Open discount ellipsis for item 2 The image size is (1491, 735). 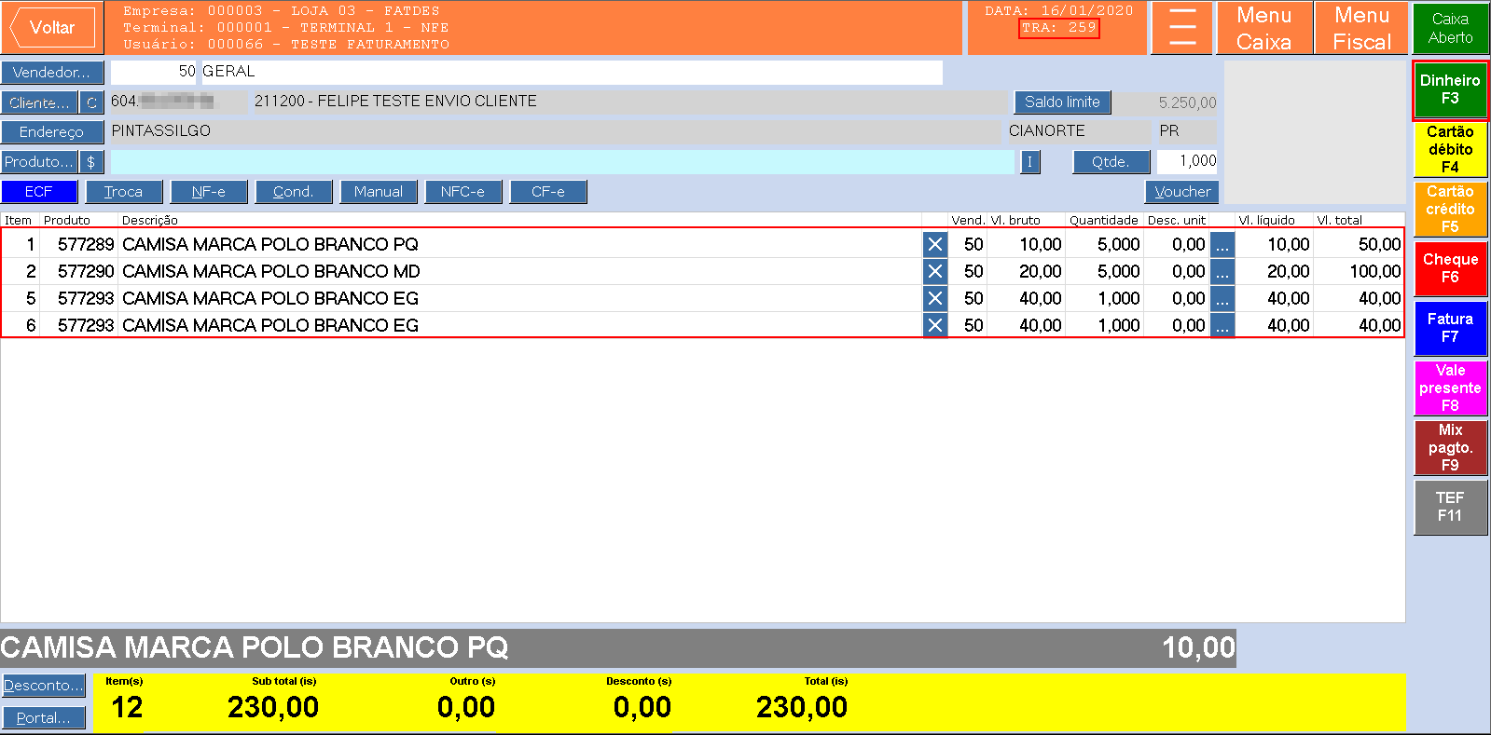click(1222, 272)
